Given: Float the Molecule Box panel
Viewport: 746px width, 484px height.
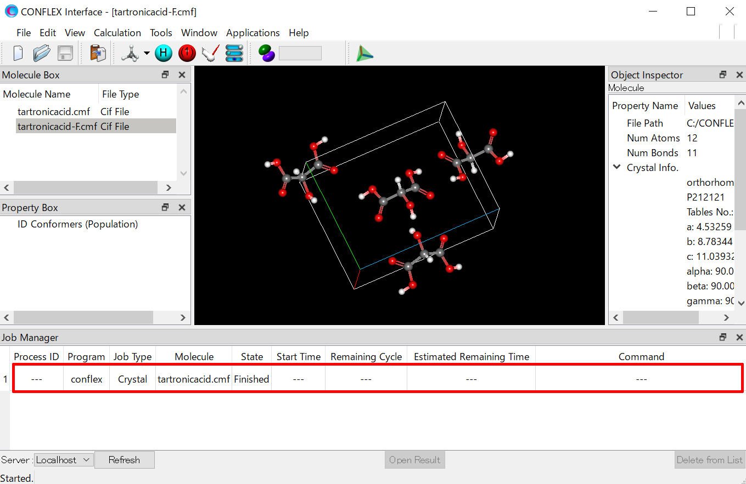Looking at the screenshot, I should tap(165, 75).
